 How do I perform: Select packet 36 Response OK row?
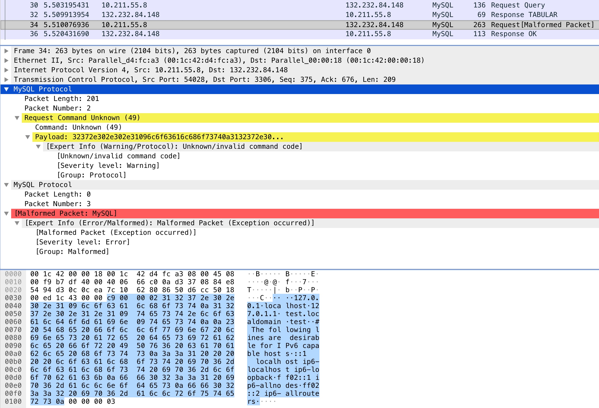click(299, 34)
